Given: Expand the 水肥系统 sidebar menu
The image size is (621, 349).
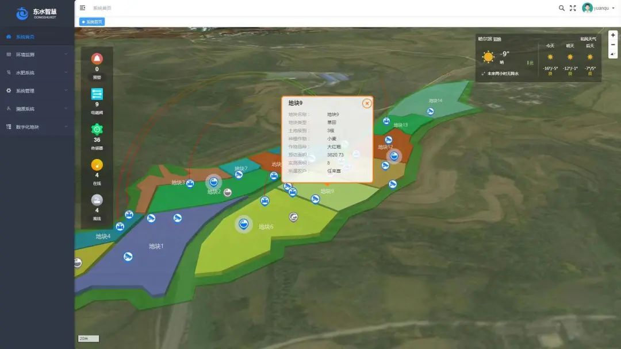Looking at the screenshot, I should click(x=37, y=73).
